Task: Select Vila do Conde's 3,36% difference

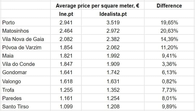Action: coord(169,64)
